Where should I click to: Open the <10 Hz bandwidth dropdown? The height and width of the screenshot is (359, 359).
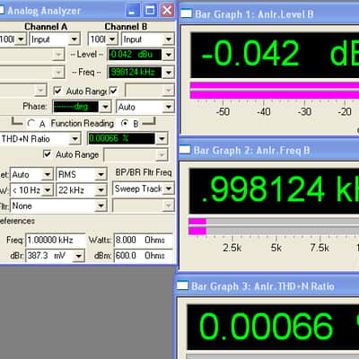pos(48,190)
